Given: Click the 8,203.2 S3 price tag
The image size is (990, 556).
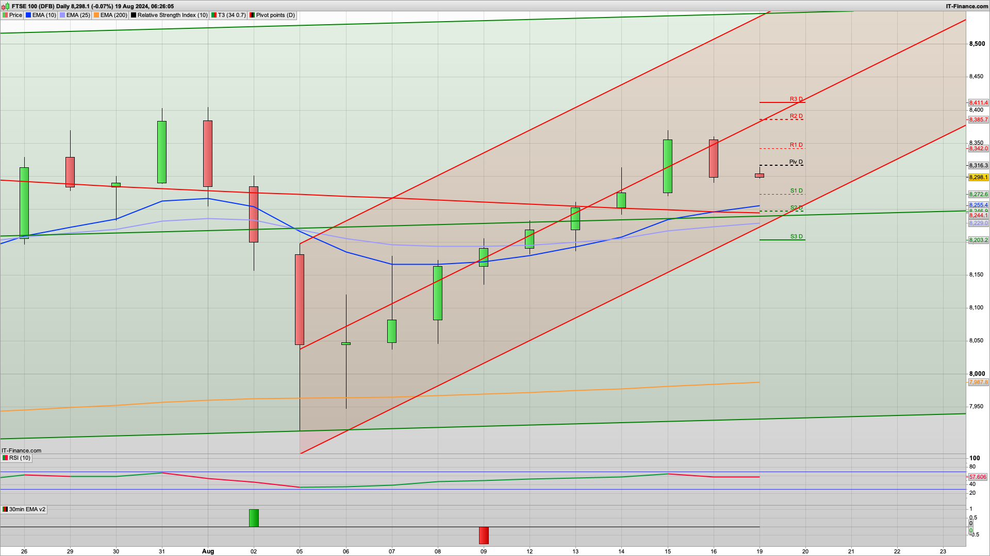Looking at the screenshot, I should pos(978,240).
